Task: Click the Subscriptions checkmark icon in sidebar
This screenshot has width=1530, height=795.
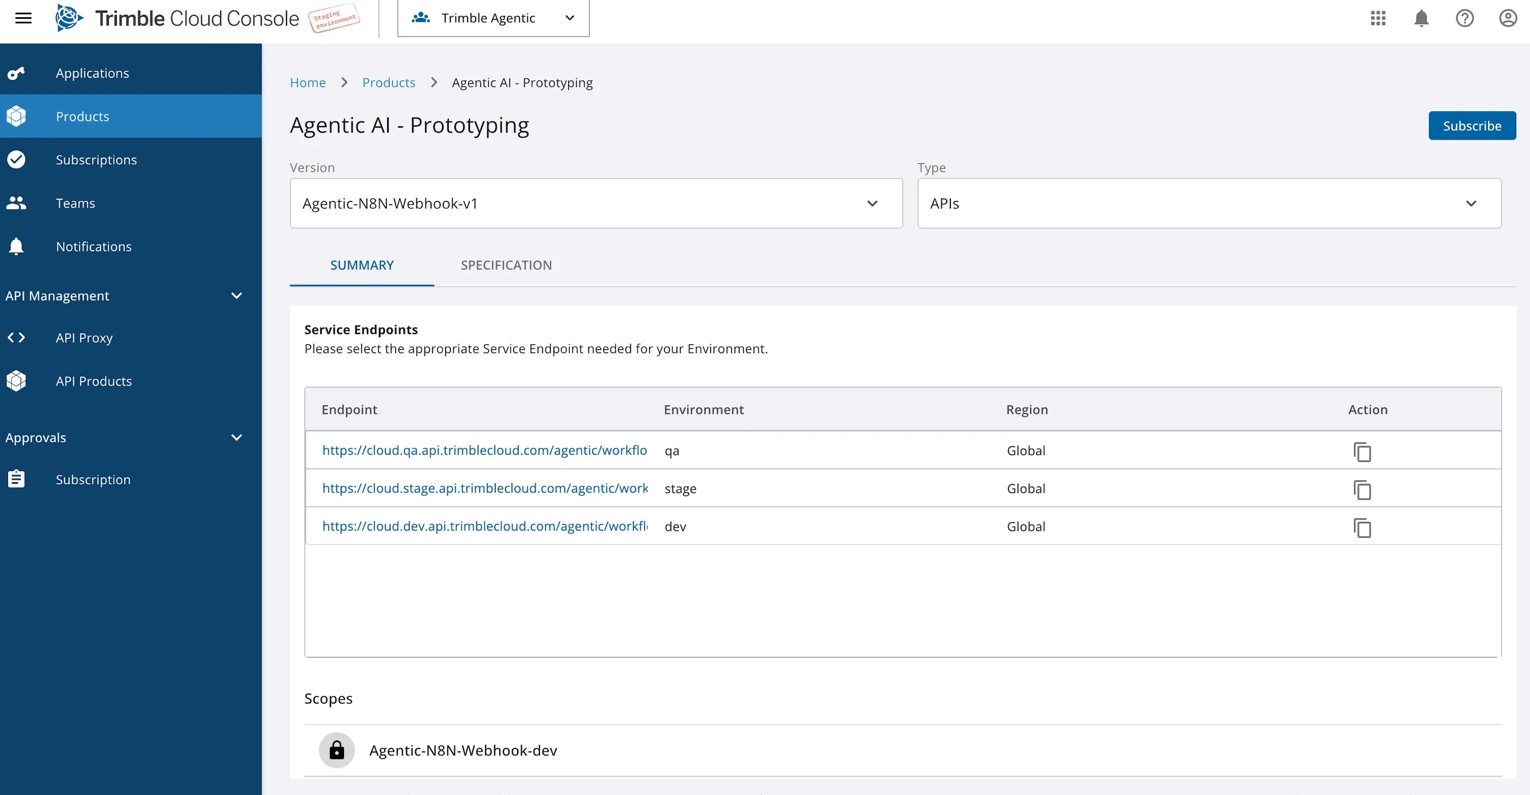Action: [x=16, y=159]
